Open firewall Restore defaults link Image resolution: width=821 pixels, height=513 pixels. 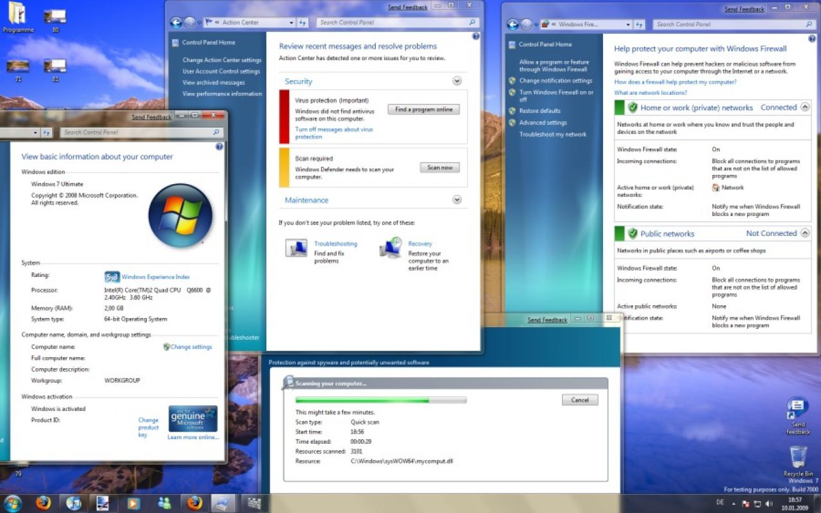pos(539,111)
